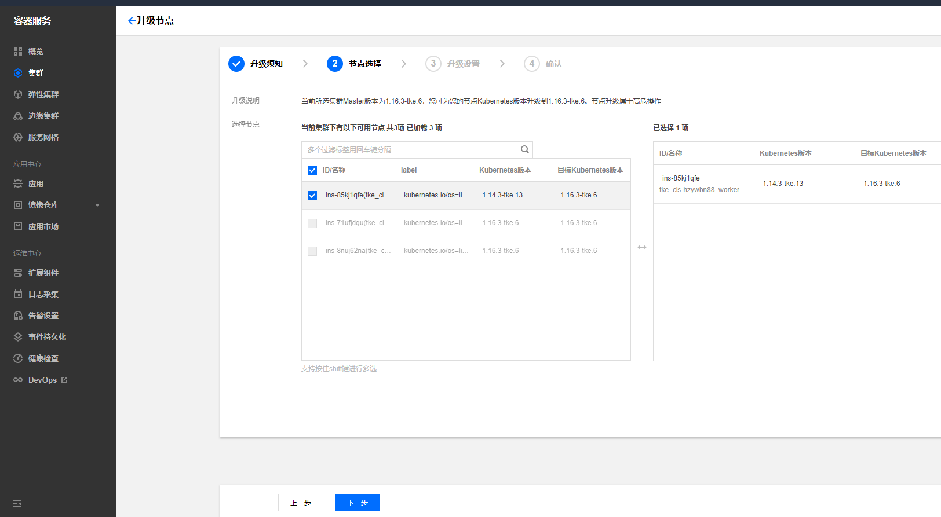Click tke_cls-hzywbn88_worker name in right panel
The image size is (941, 517).
coord(699,190)
